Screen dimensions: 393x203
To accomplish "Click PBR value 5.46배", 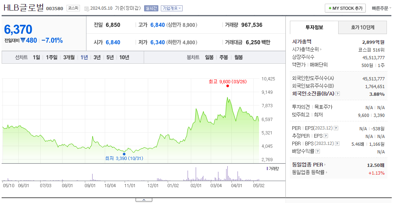I will [358, 144].
